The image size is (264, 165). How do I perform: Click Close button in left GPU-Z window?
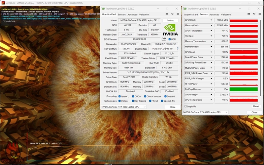172,107
